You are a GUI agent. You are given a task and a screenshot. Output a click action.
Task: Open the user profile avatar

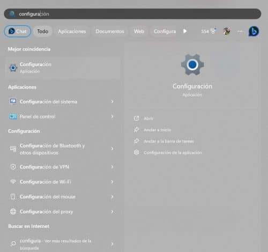(227, 31)
